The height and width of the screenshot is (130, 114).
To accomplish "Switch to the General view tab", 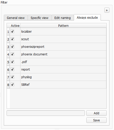I will [x=16, y=18].
